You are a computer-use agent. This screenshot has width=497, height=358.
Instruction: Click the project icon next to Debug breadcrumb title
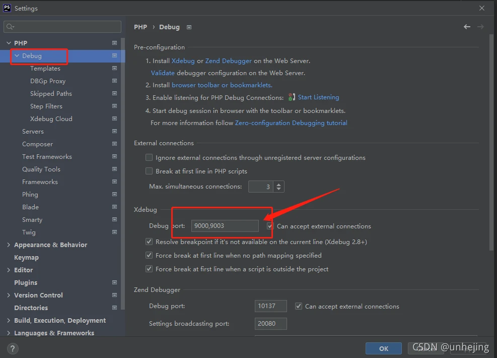coord(189,27)
